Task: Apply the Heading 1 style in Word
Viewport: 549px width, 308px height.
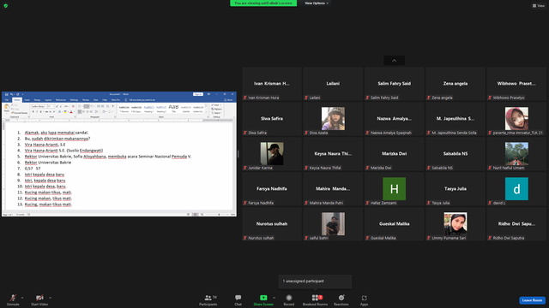Action: [x=148, y=109]
